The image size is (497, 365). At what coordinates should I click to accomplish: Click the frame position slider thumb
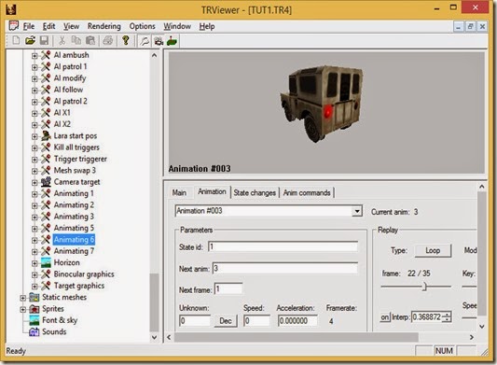pyautogui.click(x=424, y=287)
